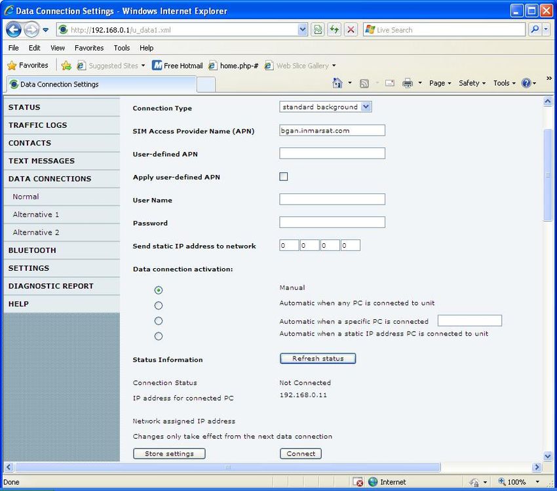Image resolution: width=557 pixels, height=491 pixels.
Task: Click the browser Forward arrow
Action: 31,29
